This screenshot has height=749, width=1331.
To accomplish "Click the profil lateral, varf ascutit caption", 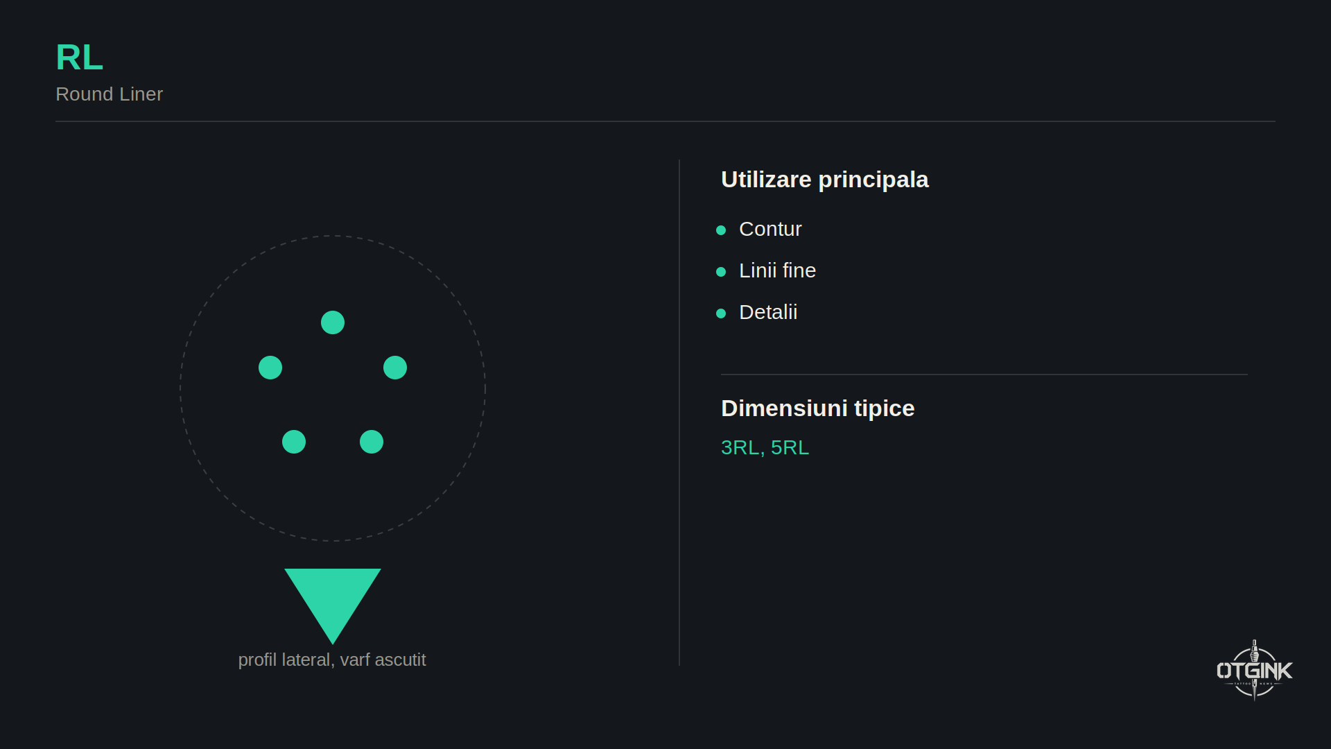I will point(332,660).
